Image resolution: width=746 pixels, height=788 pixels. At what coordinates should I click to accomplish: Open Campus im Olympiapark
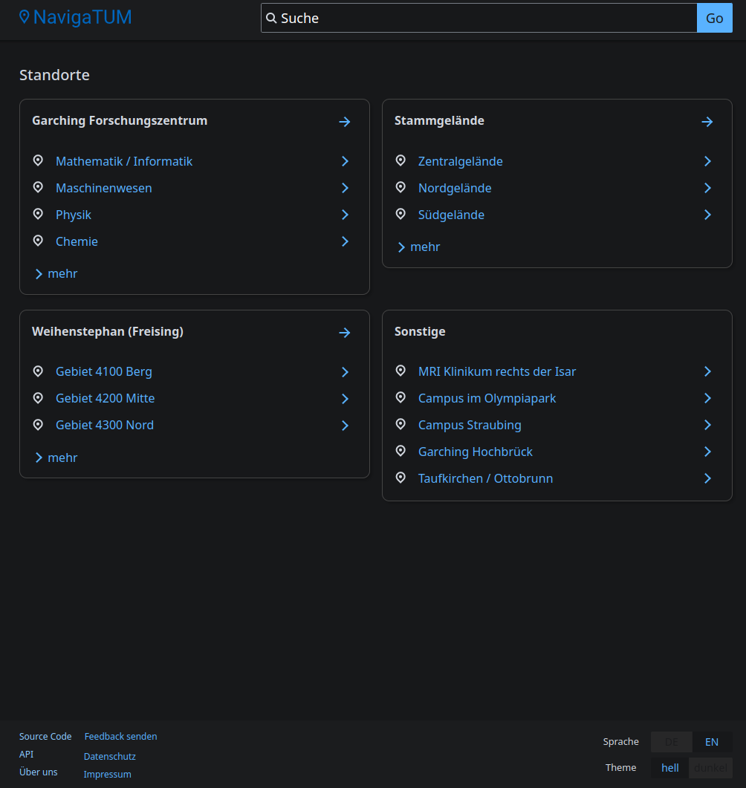click(x=487, y=399)
